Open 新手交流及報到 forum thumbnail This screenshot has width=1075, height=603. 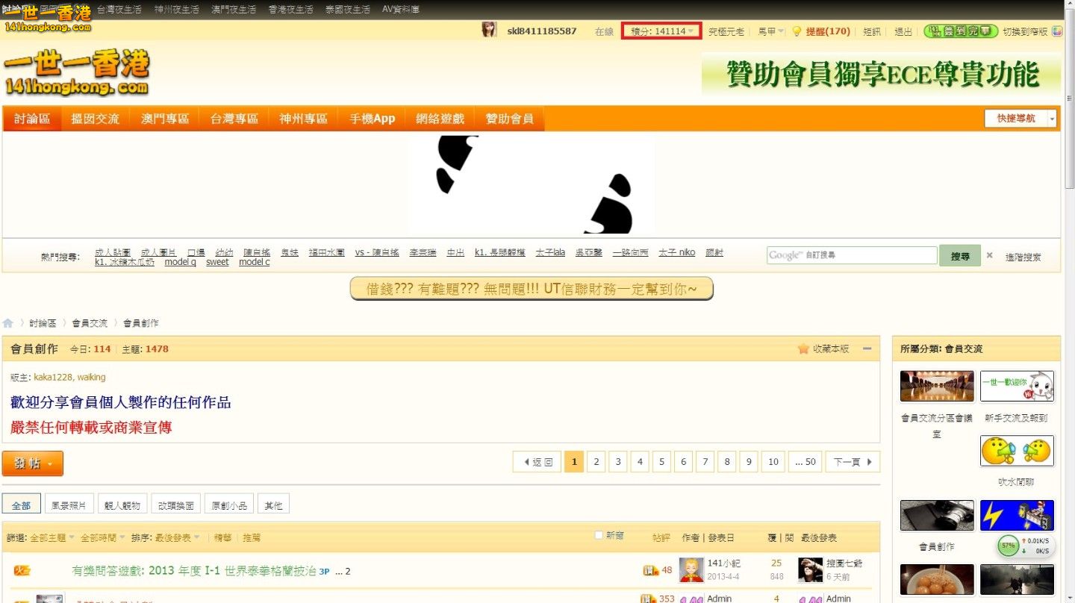click(x=1017, y=386)
